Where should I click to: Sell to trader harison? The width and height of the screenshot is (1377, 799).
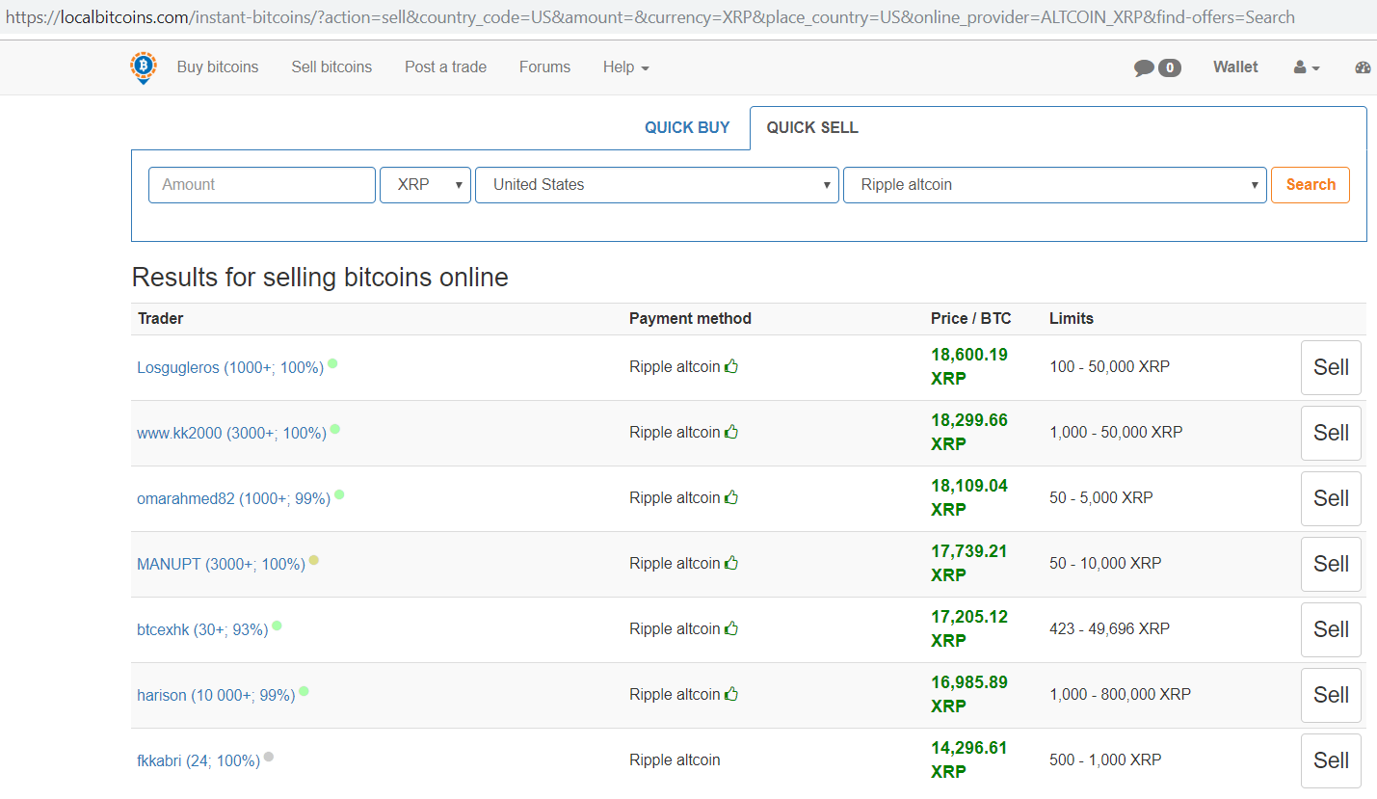[1331, 695]
